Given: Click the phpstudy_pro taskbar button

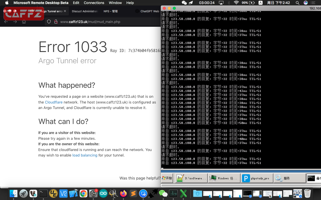Looking at the screenshot, I should pos(257,178).
